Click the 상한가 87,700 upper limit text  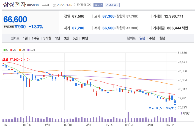click(127, 16)
